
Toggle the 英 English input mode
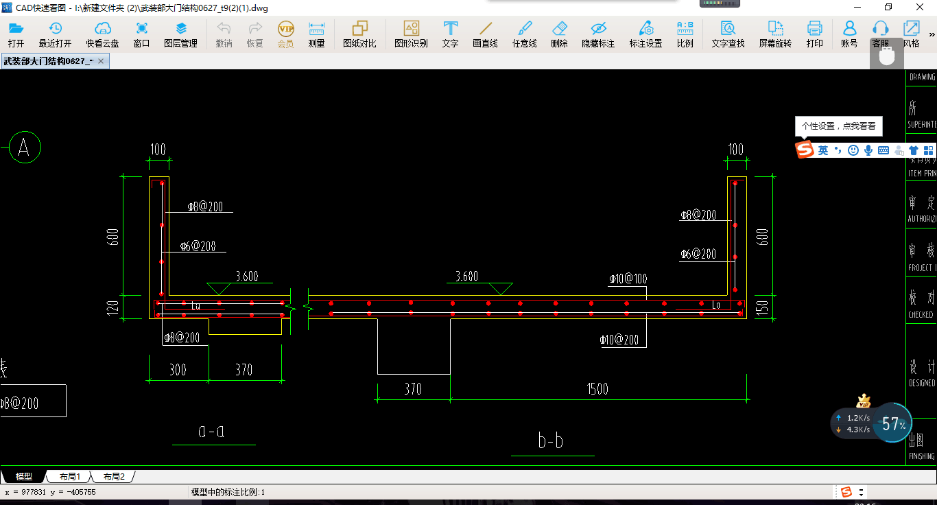click(x=823, y=150)
